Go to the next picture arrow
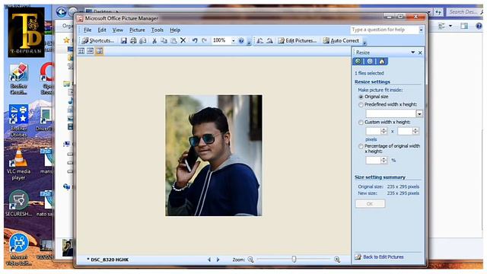The width and height of the screenshot is (487, 274). (x=218, y=260)
